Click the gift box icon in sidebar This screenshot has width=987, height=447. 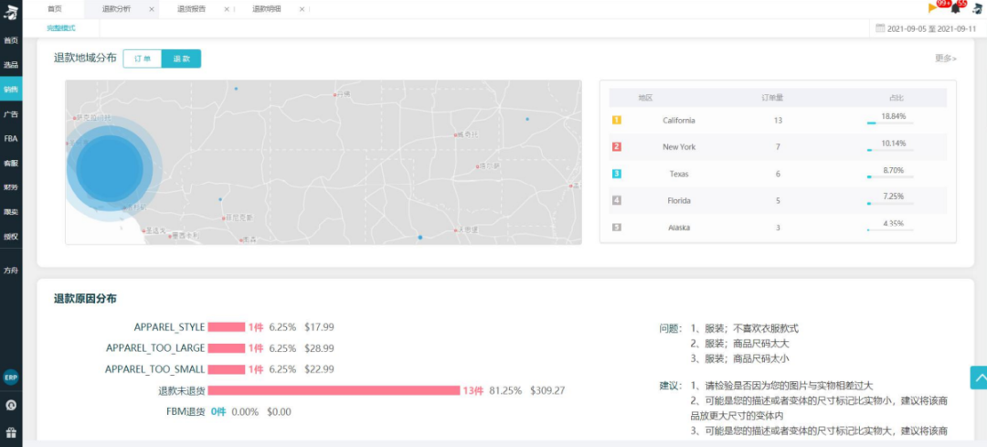pos(11,432)
